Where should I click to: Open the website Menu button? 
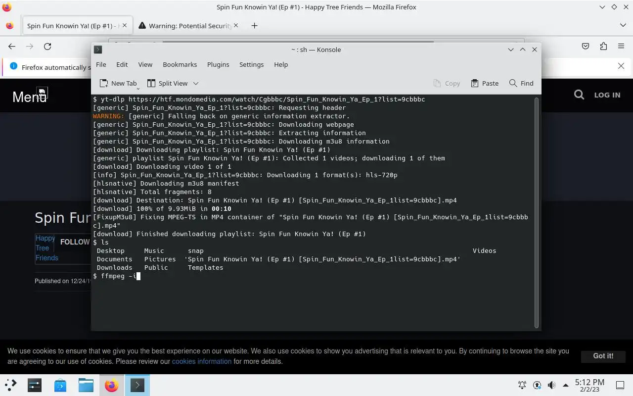tap(29, 96)
